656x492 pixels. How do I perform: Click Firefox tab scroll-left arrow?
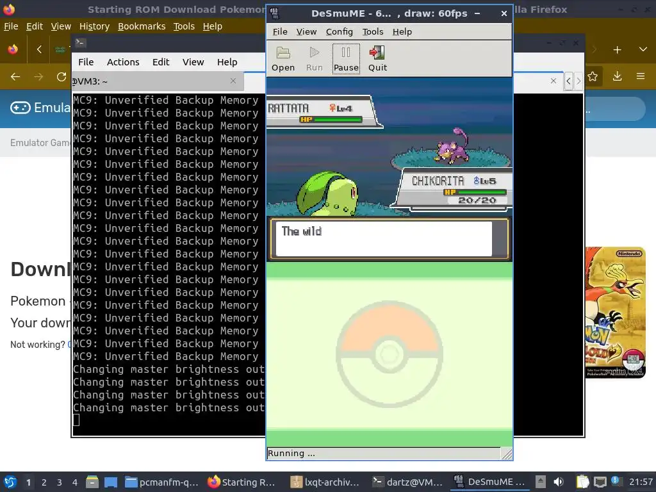point(39,49)
